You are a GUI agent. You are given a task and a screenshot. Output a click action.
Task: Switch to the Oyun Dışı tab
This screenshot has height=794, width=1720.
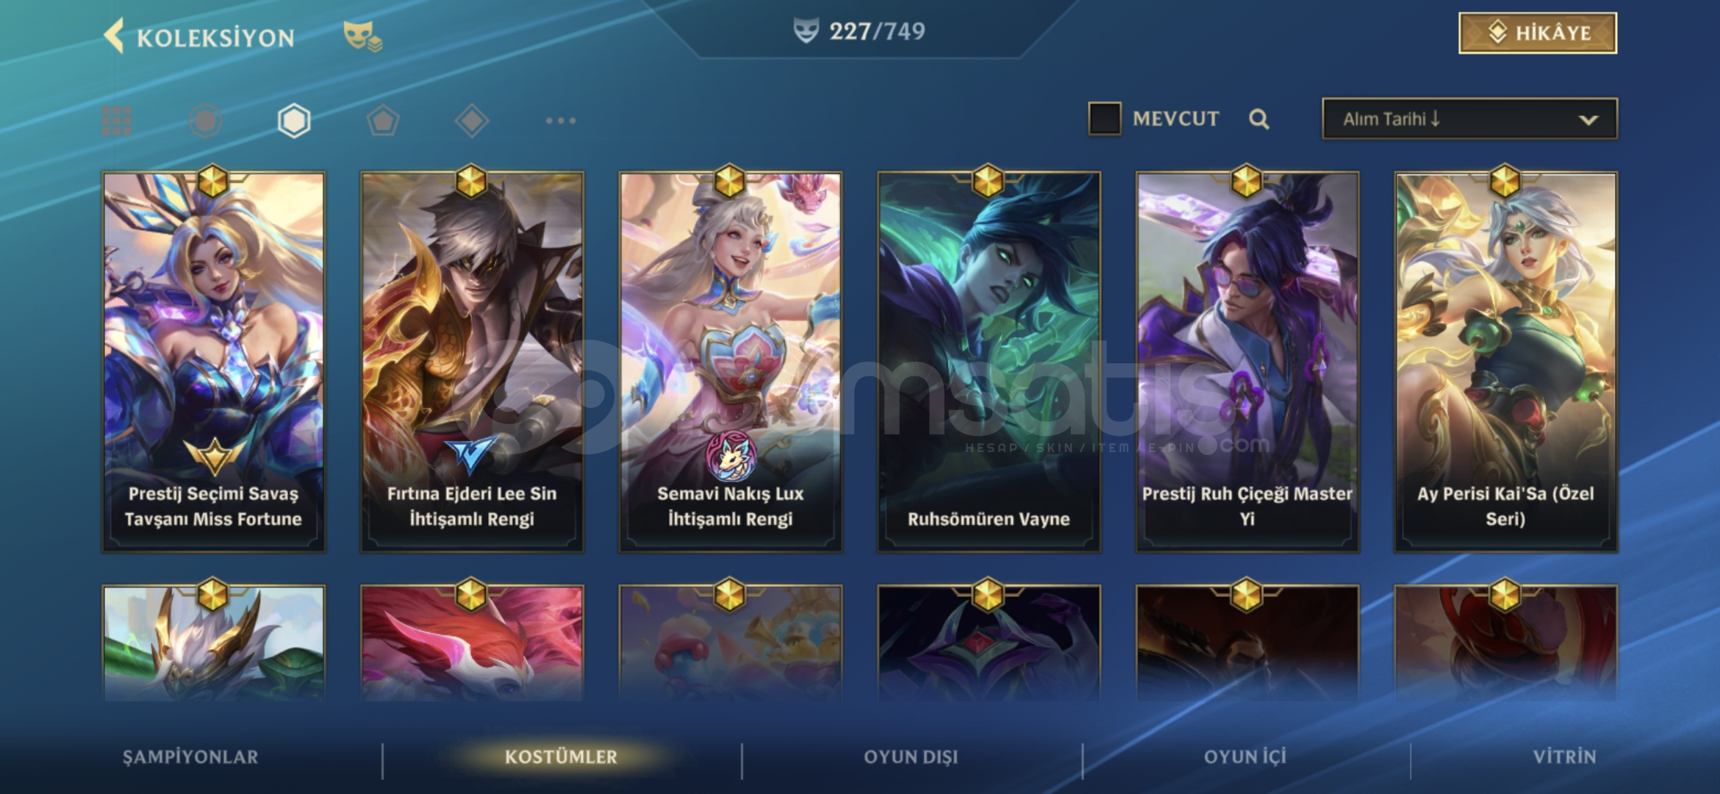coord(911,757)
